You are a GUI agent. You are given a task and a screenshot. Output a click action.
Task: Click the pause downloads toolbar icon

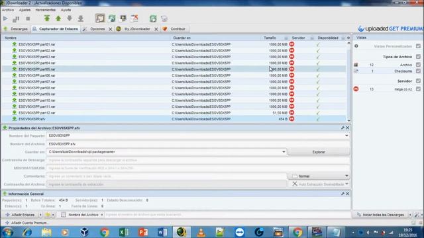point(16,19)
